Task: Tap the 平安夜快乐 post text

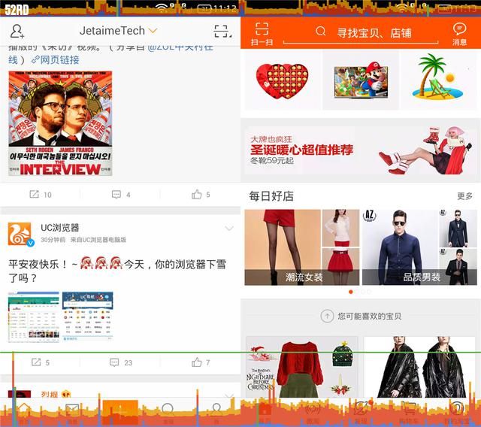Action: coord(117,271)
